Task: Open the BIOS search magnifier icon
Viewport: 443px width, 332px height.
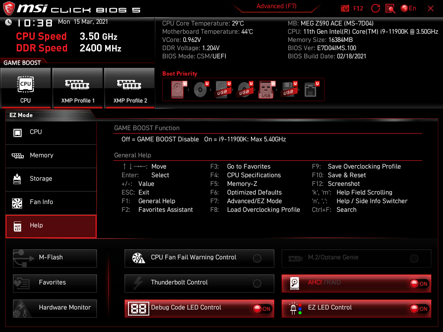Action: click(x=390, y=9)
